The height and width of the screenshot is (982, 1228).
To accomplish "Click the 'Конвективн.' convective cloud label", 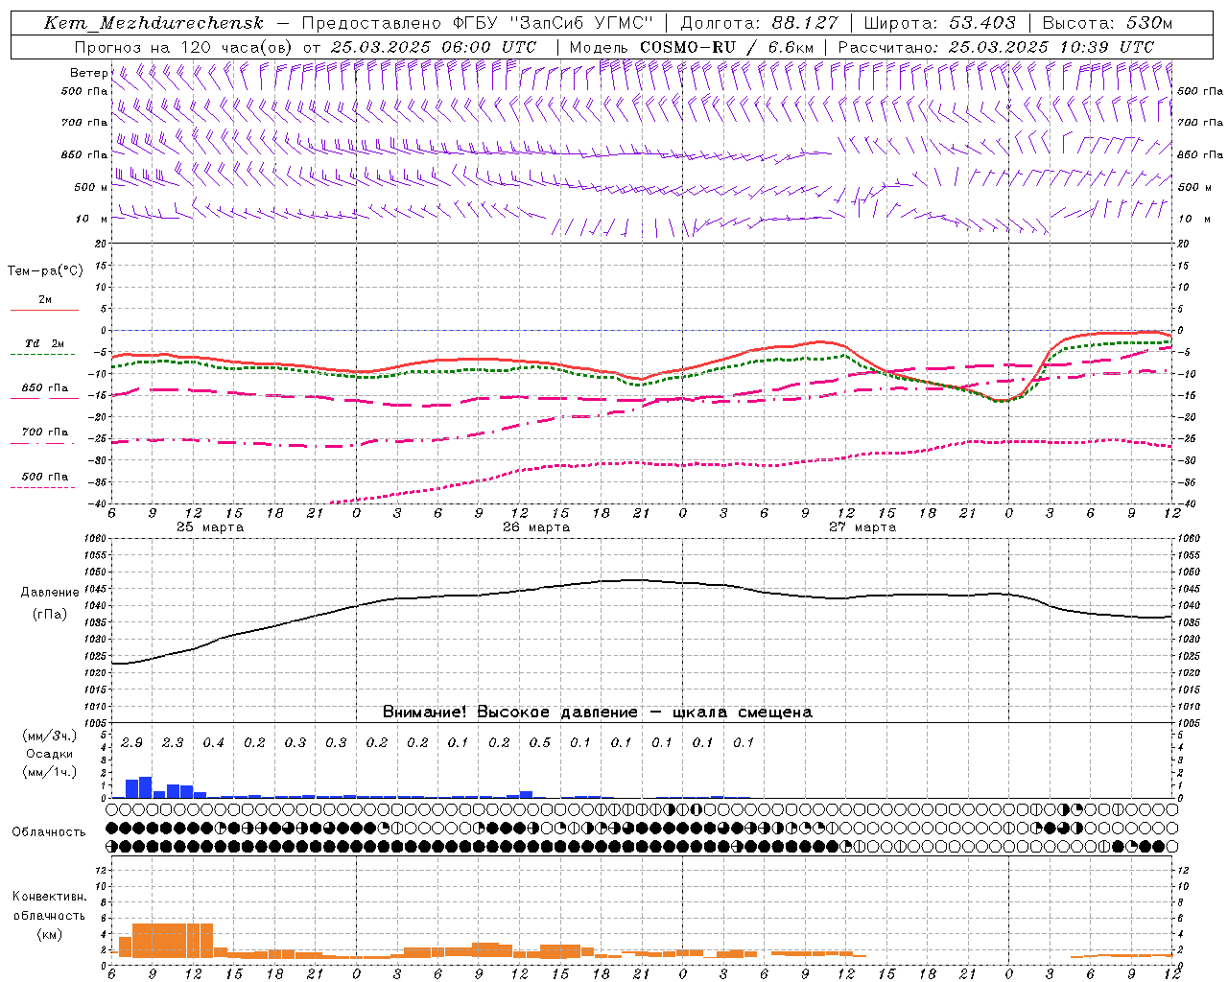I will point(49,896).
